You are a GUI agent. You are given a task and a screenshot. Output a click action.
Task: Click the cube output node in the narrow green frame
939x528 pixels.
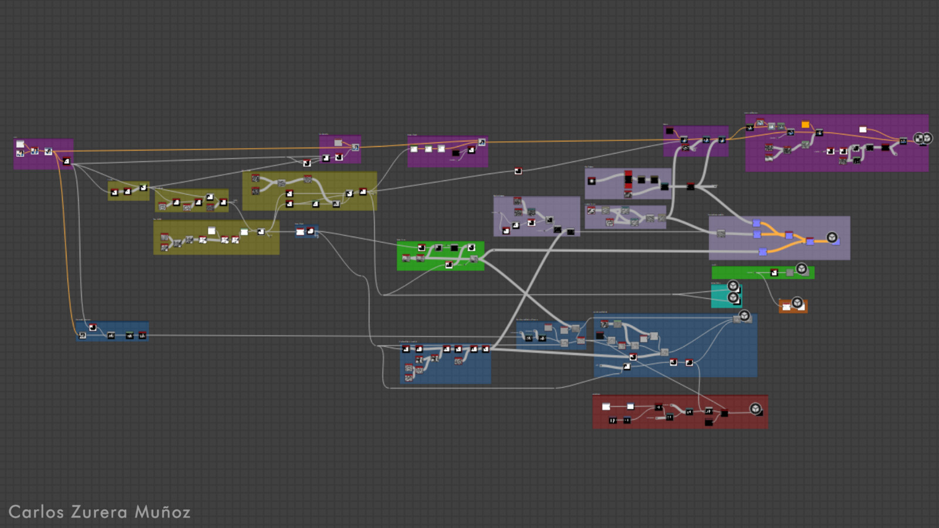pos(801,269)
